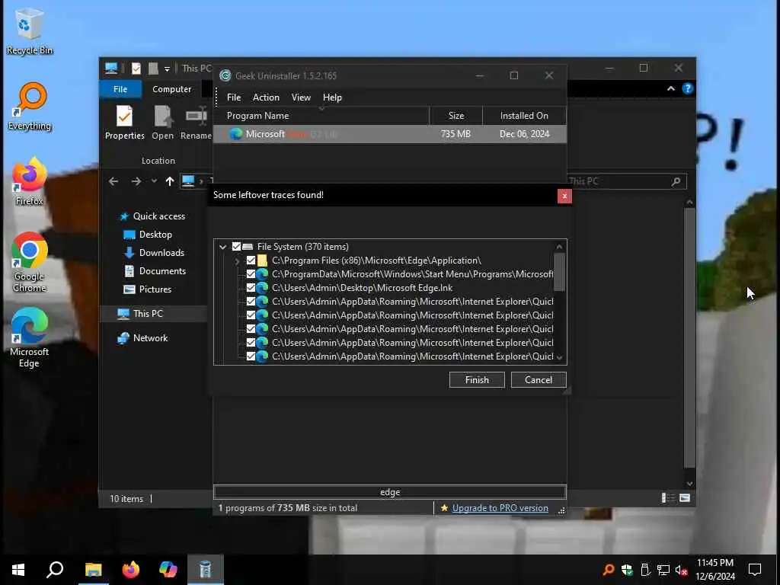Viewport: 780px width, 585px height.
Task: Open Windows Security tray icon
Action: click(627, 570)
